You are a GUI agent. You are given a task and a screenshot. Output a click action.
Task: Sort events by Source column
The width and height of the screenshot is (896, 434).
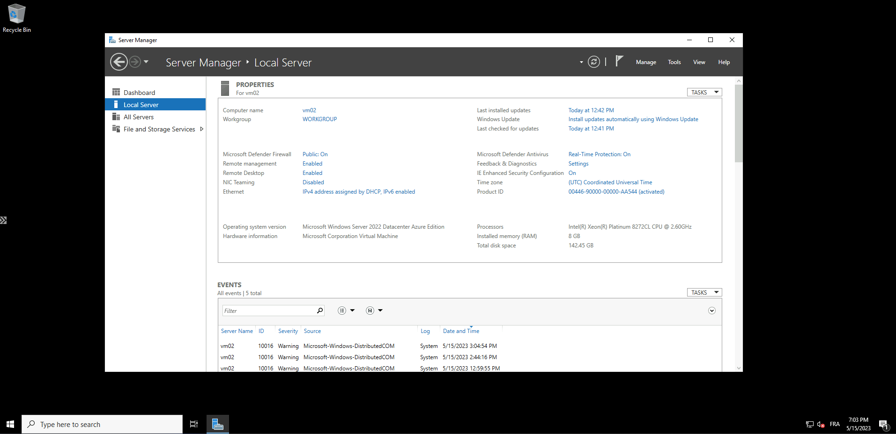312,331
